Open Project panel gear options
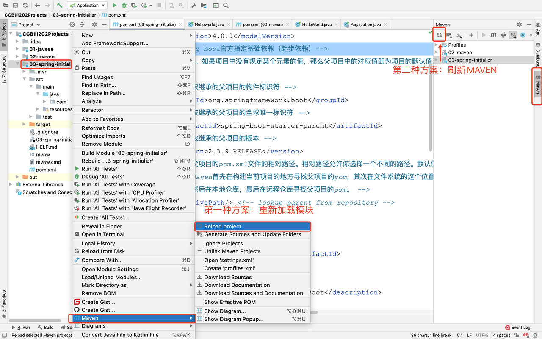The height and width of the screenshot is (339, 542). (x=94, y=25)
